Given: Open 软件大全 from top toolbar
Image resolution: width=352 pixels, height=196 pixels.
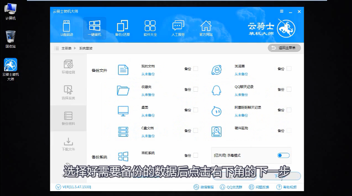Looking at the screenshot, I should point(150,29).
